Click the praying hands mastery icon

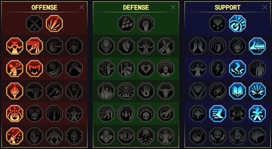pyautogui.click(x=198, y=46)
